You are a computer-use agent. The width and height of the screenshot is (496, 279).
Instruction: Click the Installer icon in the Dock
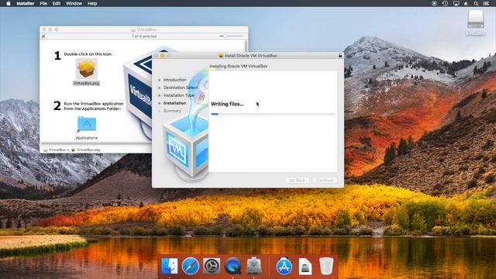(253, 266)
